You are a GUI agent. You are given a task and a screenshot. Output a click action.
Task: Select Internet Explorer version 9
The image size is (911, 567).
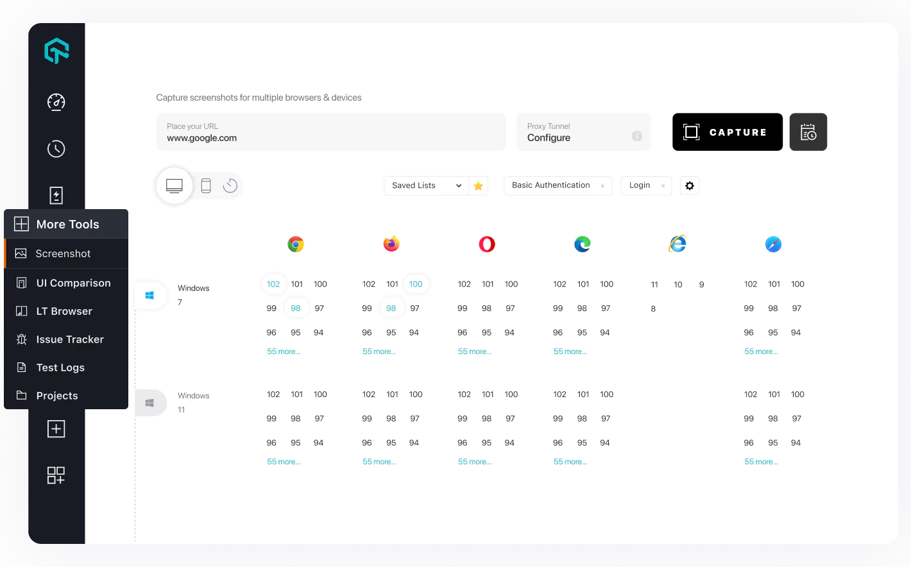point(702,285)
